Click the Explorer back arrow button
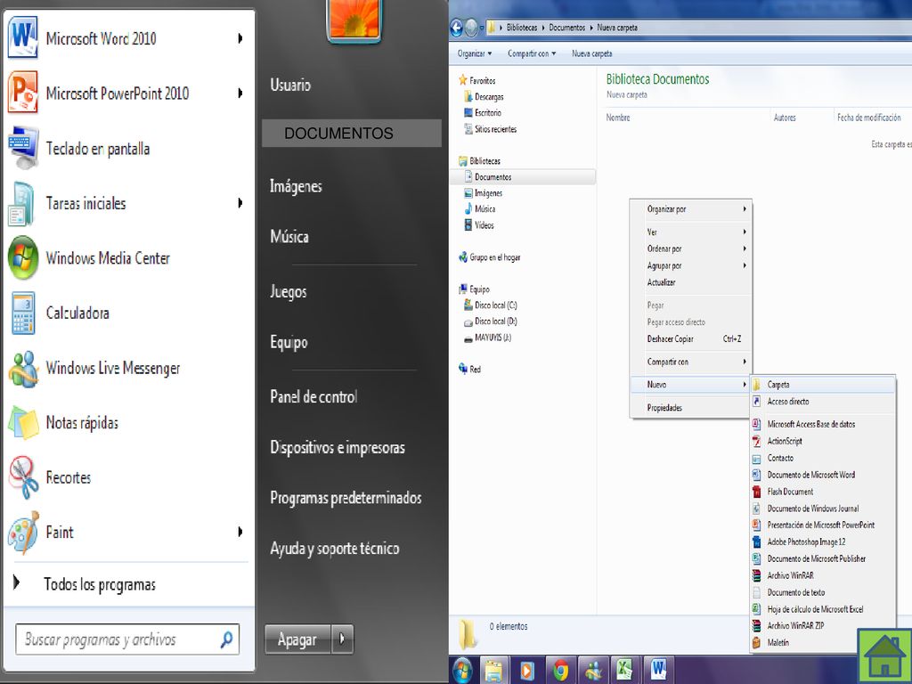 pyautogui.click(x=457, y=28)
